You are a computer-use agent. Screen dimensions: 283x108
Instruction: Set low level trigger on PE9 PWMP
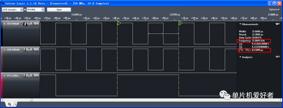(37, 24)
